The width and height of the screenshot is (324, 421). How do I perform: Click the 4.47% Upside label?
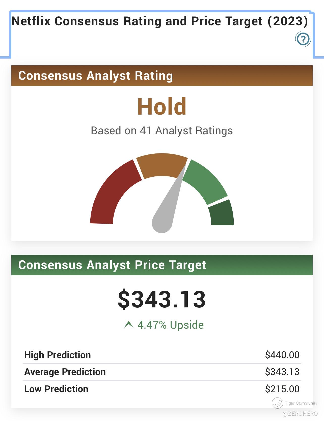point(171,325)
